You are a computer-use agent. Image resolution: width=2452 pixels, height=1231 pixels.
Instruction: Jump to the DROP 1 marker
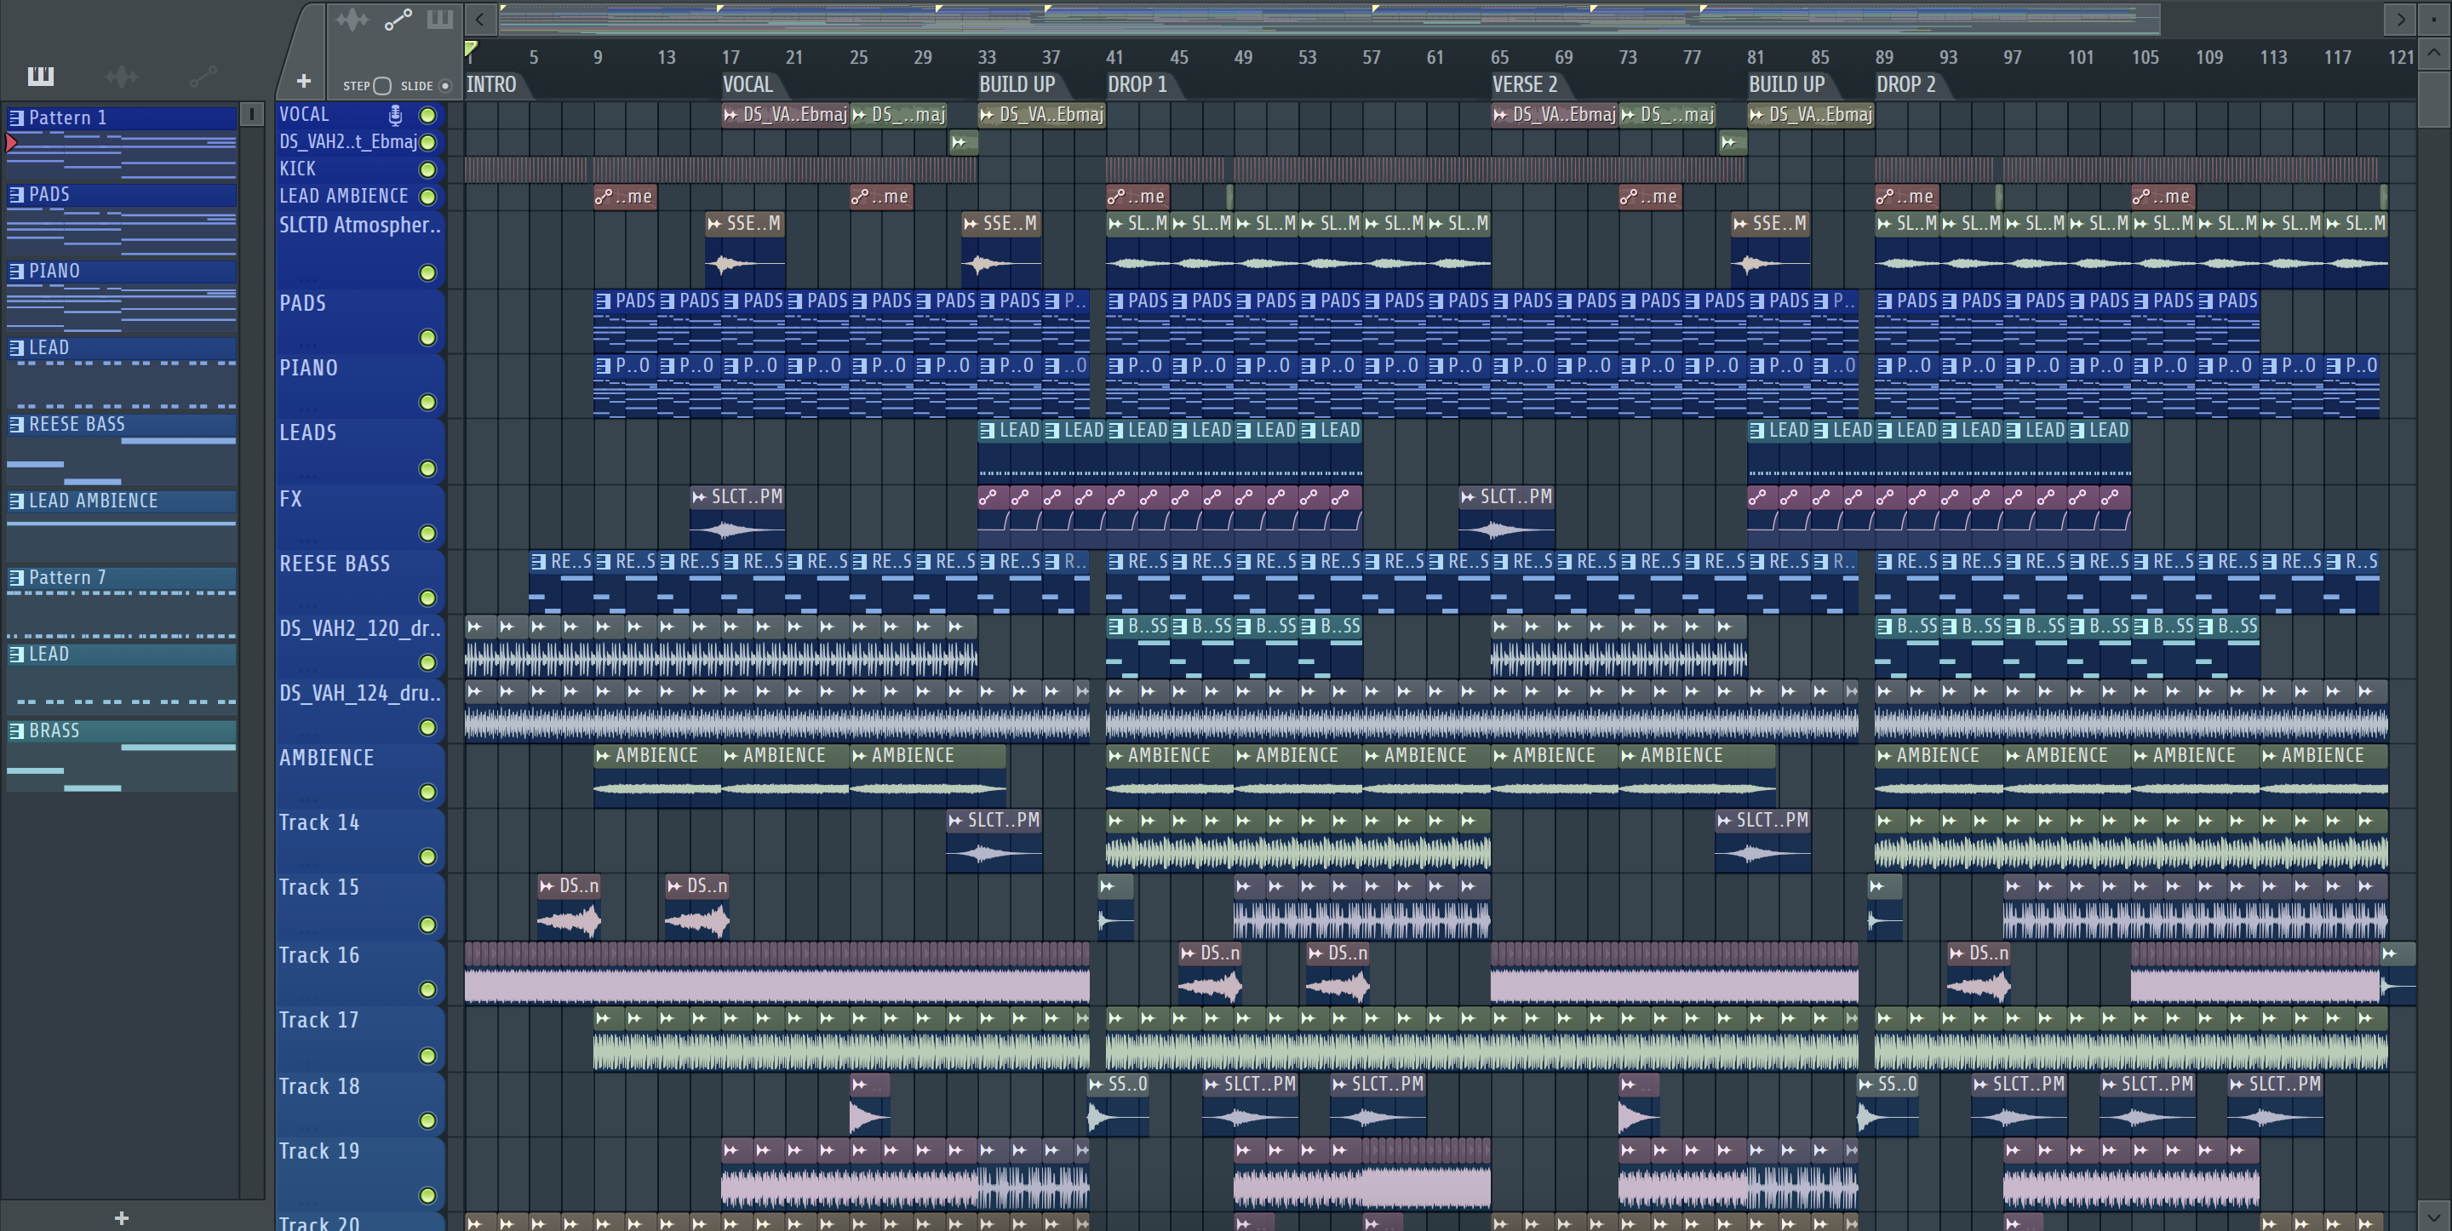1137,85
